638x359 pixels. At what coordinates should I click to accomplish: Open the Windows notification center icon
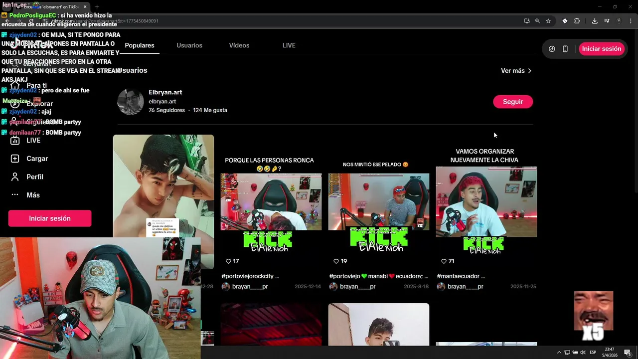tap(627, 353)
